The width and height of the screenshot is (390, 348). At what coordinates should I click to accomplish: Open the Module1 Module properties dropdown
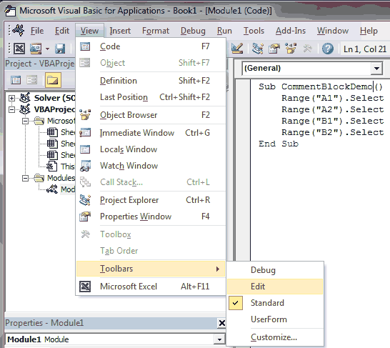coord(219,339)
